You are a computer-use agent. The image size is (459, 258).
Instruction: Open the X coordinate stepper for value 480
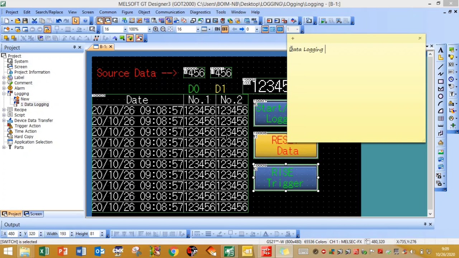[20, 234]
